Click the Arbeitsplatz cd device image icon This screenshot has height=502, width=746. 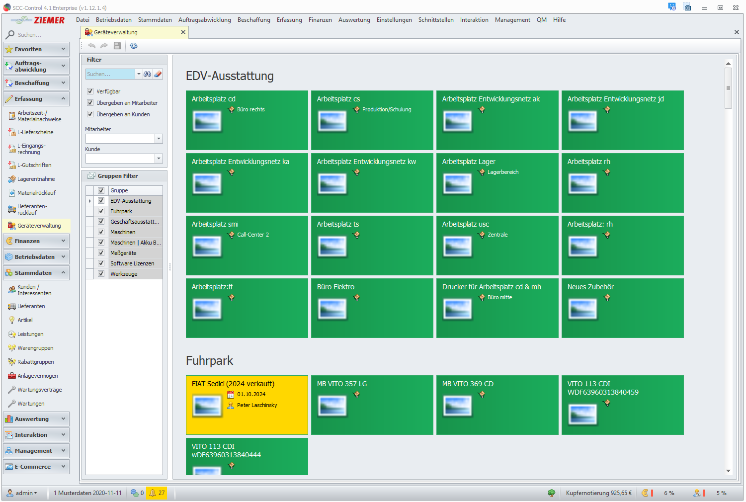207,121
